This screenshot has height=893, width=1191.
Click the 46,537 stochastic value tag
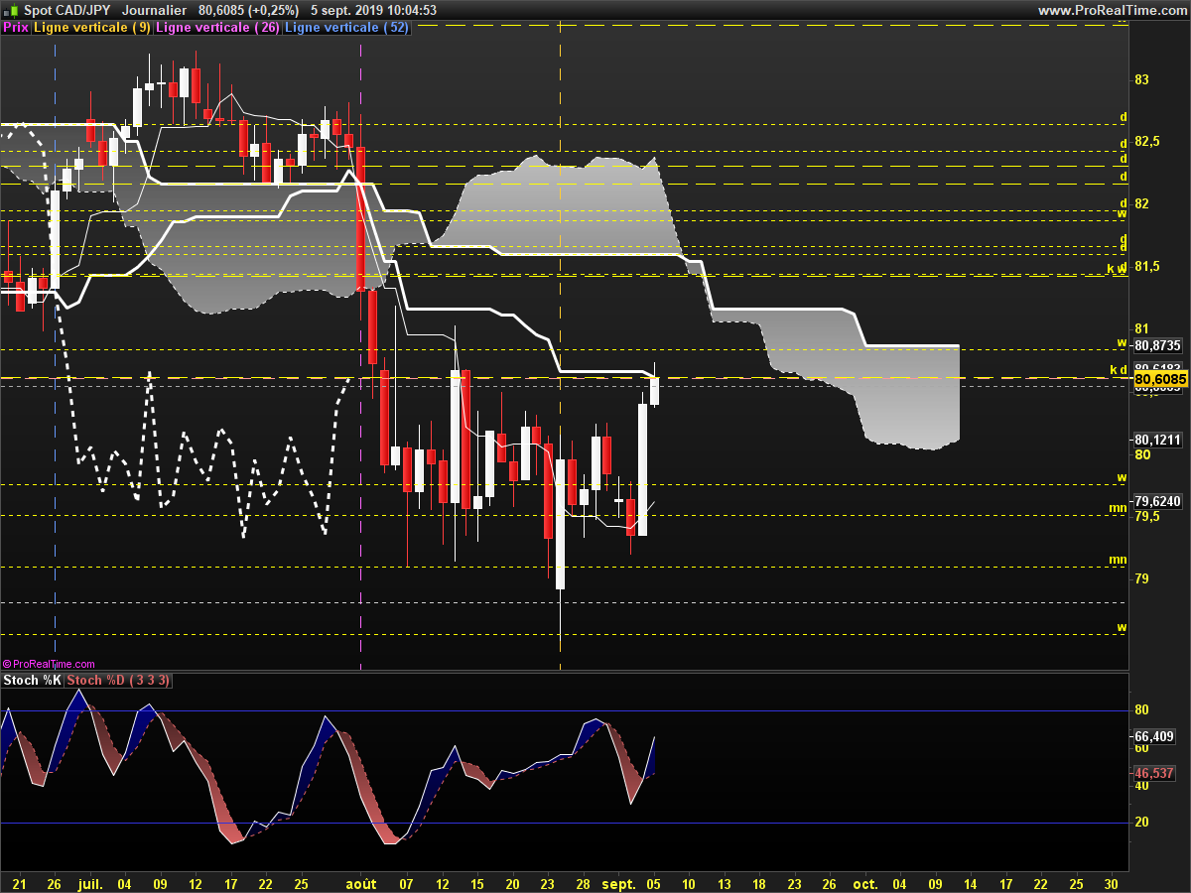1154,773
